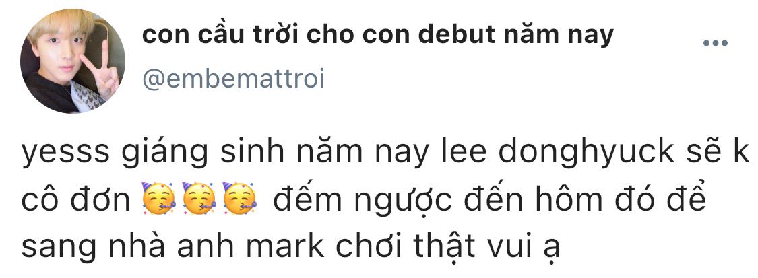Screen dimensions: 758x278
Task: Open the three-dot more options menu
Action: 715,44
